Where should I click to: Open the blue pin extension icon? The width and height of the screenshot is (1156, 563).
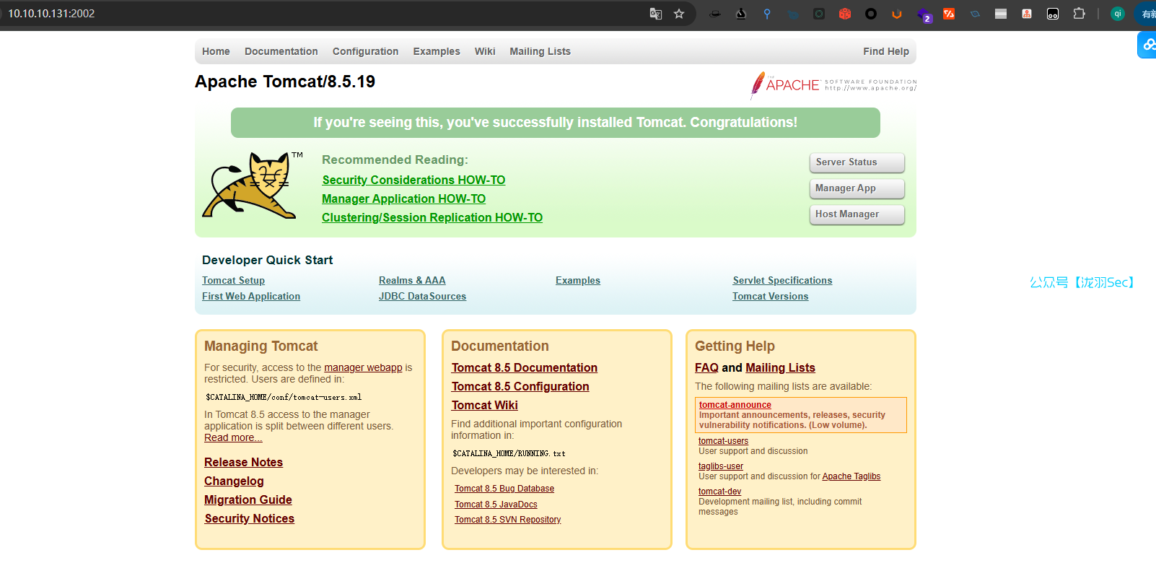767,14
